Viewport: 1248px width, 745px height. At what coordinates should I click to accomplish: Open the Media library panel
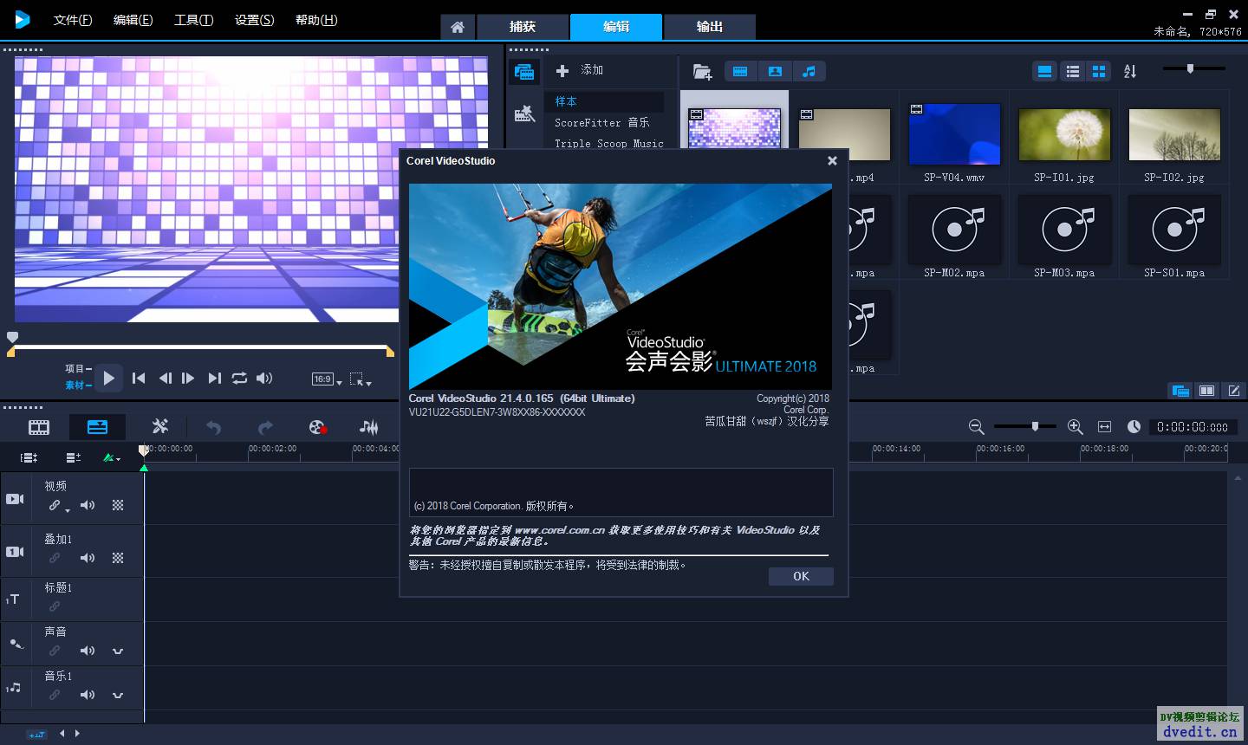click(x=524, y=72)
